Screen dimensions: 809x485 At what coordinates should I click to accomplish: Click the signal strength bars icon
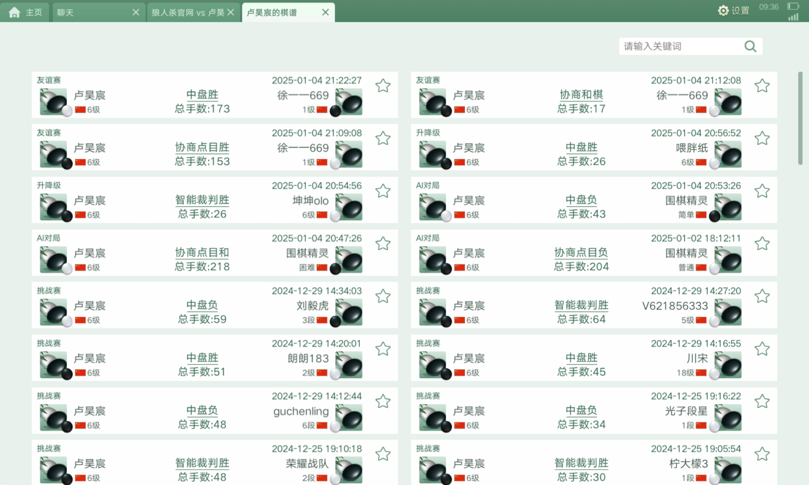click(x=794, y=17)
